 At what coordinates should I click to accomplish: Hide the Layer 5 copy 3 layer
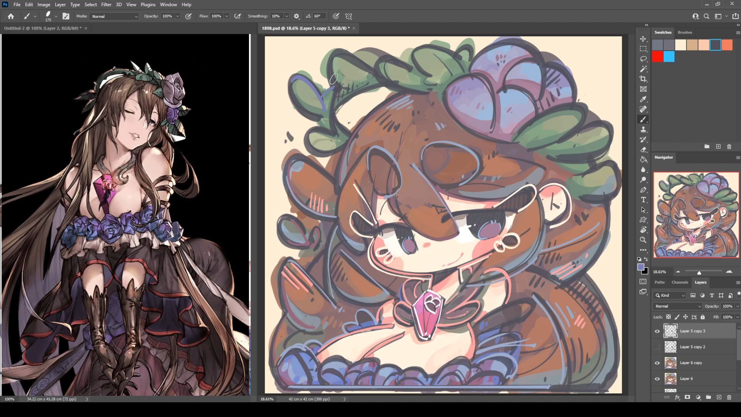pos(657,331)
